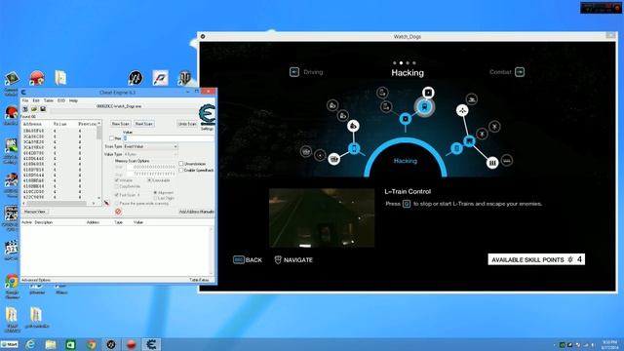Open the File menu in Cheat Engine
624x351 pixels.
[25, 100]
